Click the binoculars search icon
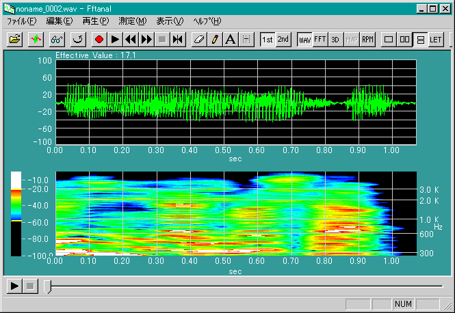This screenshot has width=455, height=313. coord(57,39)
